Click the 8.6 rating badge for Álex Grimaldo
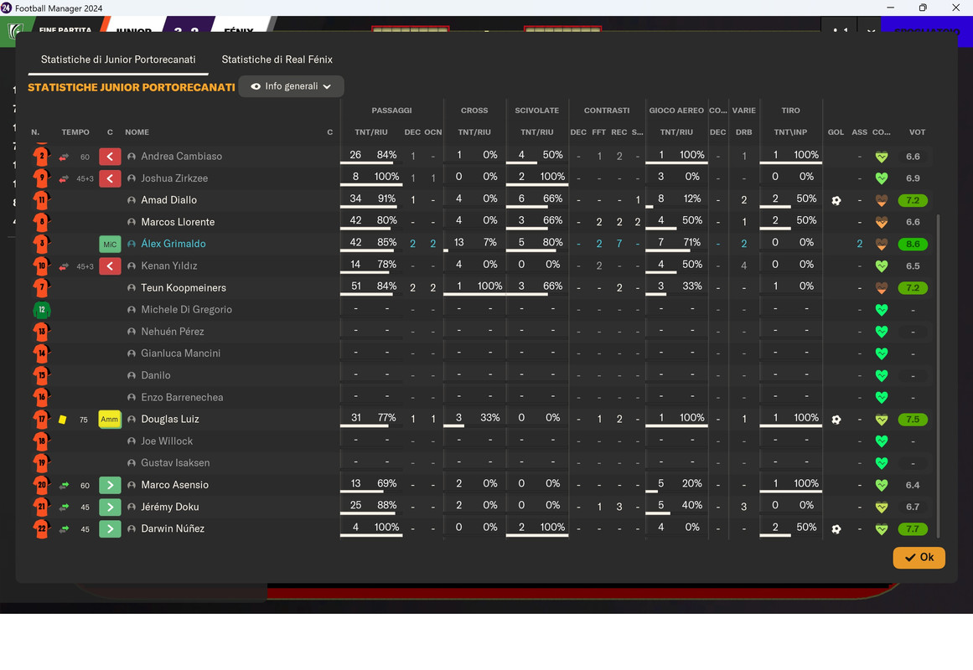 coord(913,245)
